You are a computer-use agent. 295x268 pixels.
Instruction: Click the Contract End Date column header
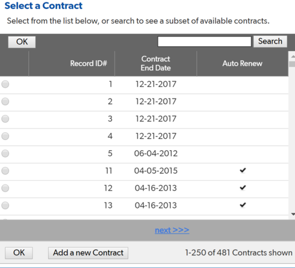click(156, 64)
